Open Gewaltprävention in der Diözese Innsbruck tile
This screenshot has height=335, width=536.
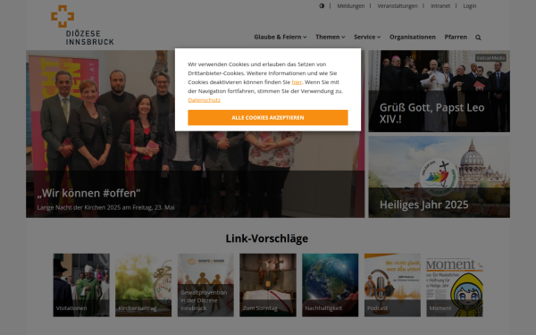[205, 285]
